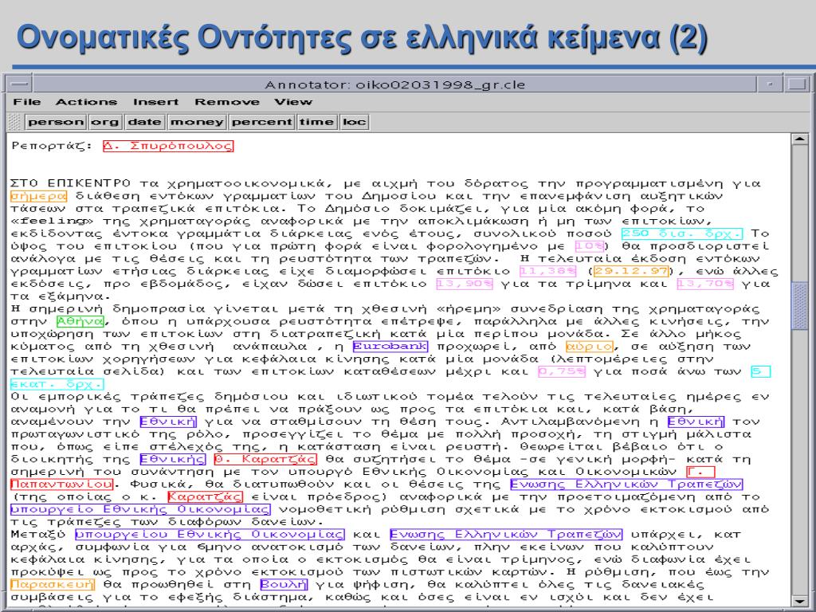Click the date annotation 'σήμερα'
Viewport: 816px width, 612px height.
tap(38, 196)
